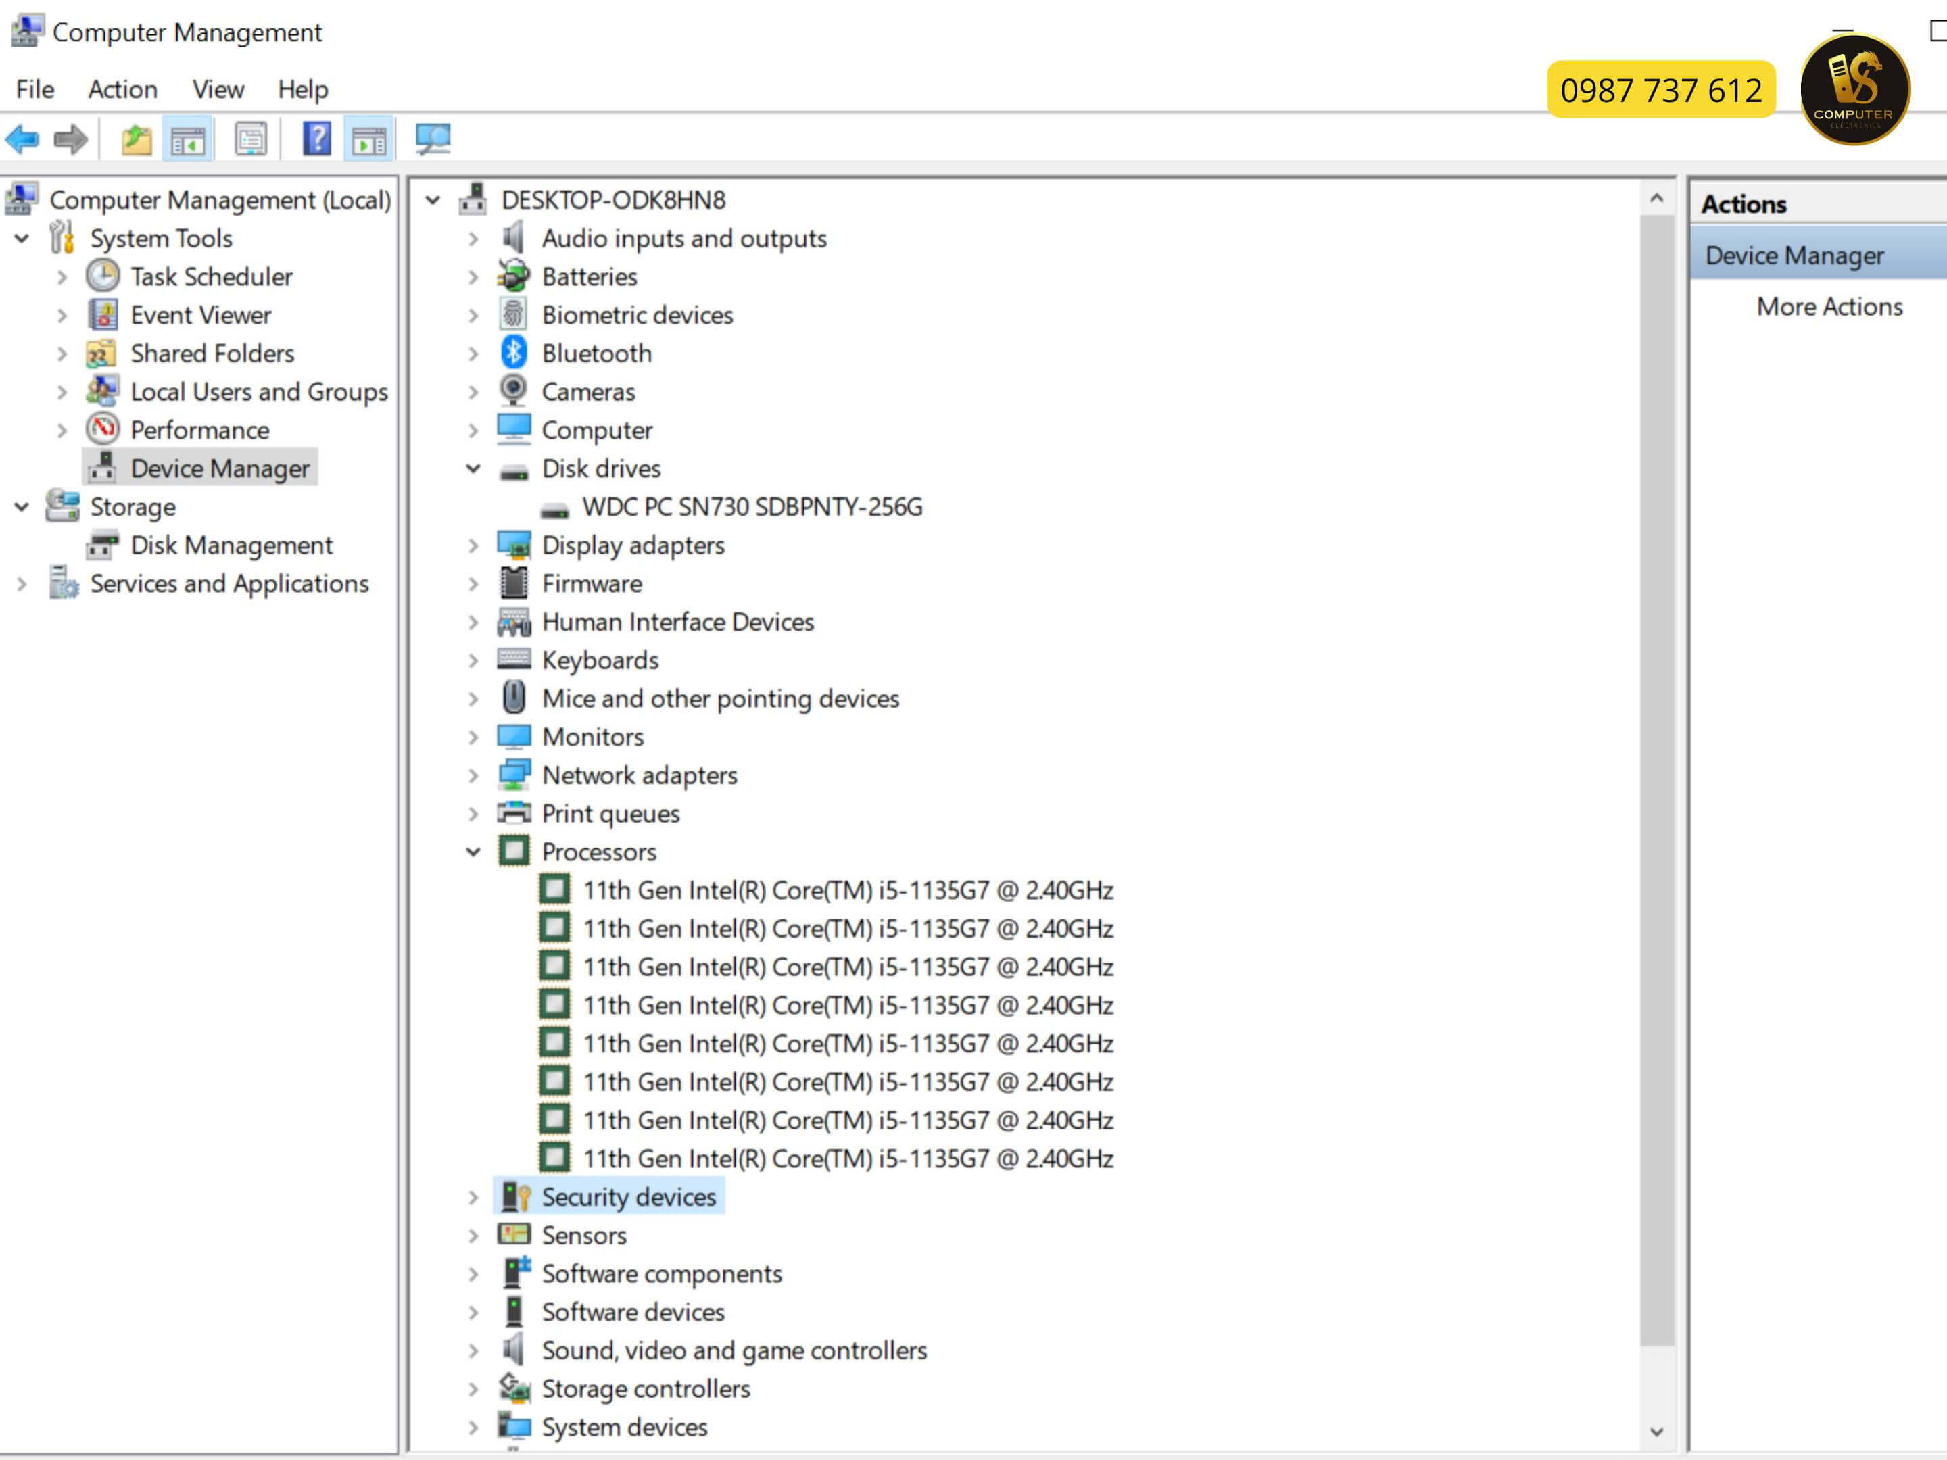Click the Task Scheduler clock icon

pyautogui.click(x=103, y=276)
